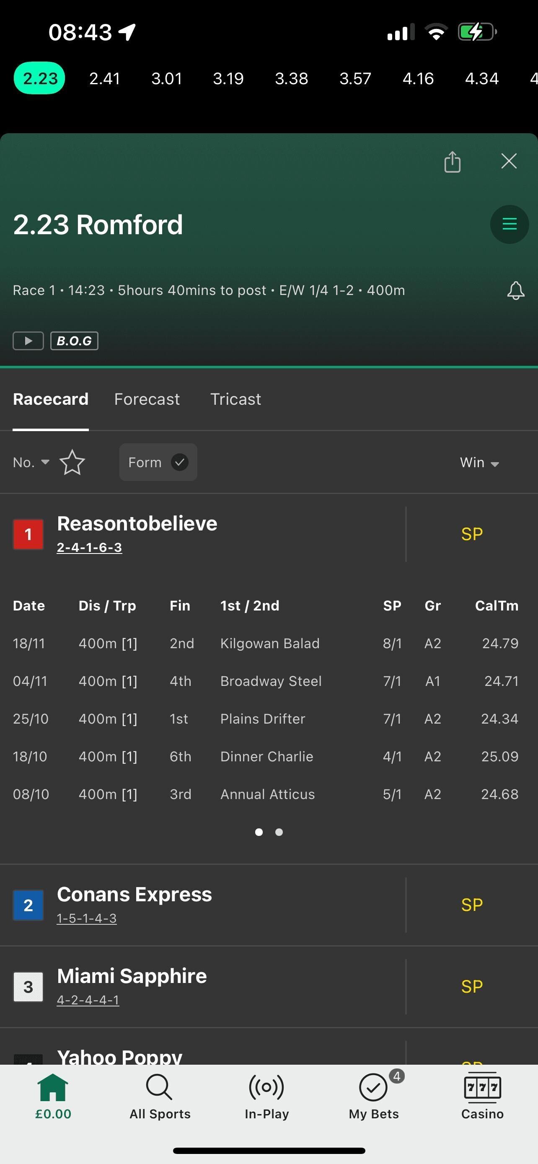Tap the share icon in race header
This screenshot has width=538, height=1164.
pos(452,162)
